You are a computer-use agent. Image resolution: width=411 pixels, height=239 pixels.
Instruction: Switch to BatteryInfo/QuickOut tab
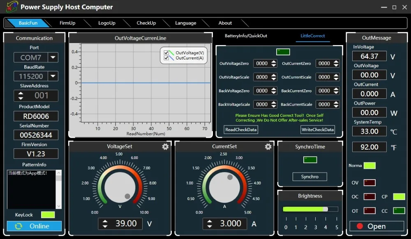point(246,36)
